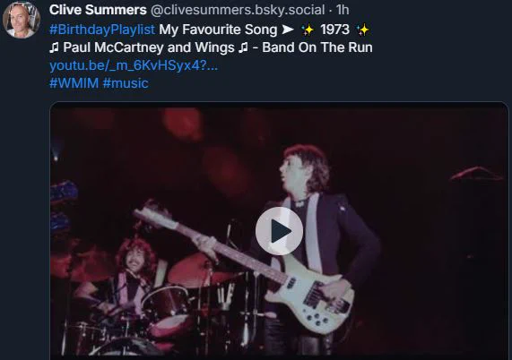Follow the youtu.be video link
This screenshot has width=512, height=360.
click(x=134, y=65)
